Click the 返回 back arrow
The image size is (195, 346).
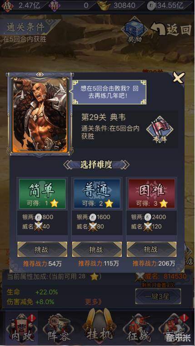[x=171, y=30]
